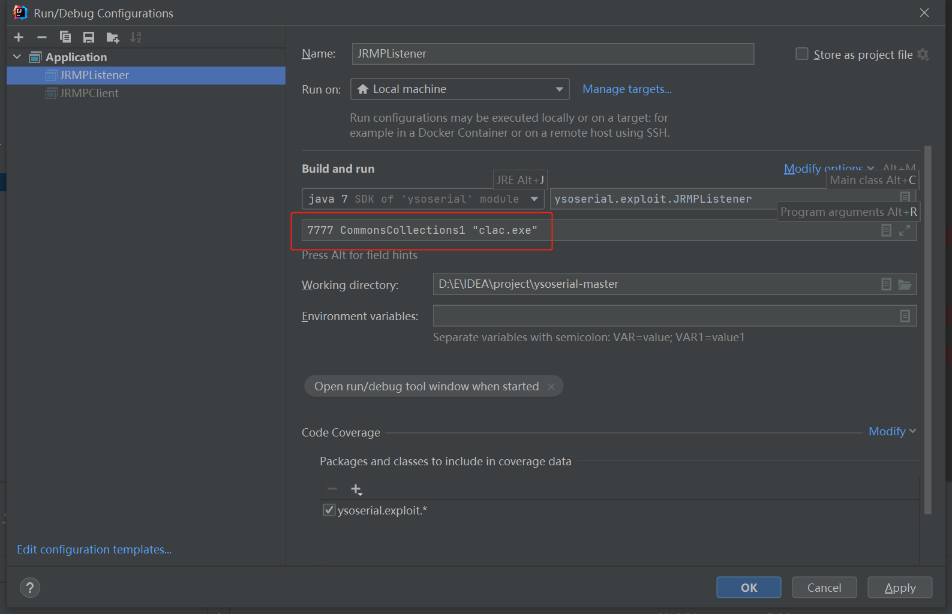Edit environment variables with list icon
Viewport: 952px width, 614px height.
[905, 316]
